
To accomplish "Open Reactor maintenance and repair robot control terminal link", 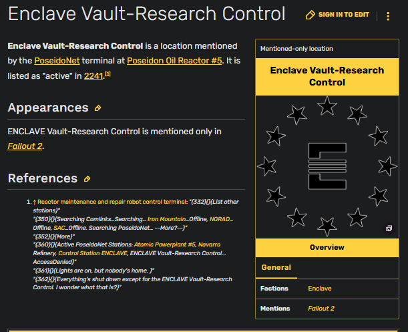I will pyautogui.click(x=112, y=202).
